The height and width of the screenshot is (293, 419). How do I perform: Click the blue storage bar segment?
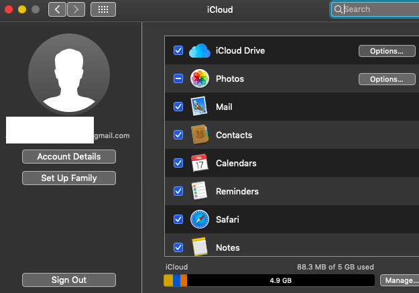(x=176, y=280)
